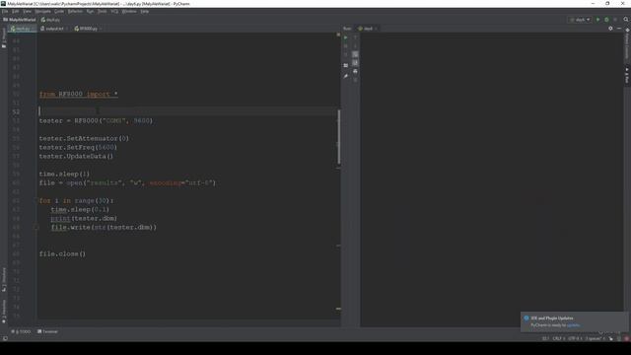Image resolution: width=631 pixels, height=355 pixels.
Task: Open the Refactor menu
Action: point(75,11)
